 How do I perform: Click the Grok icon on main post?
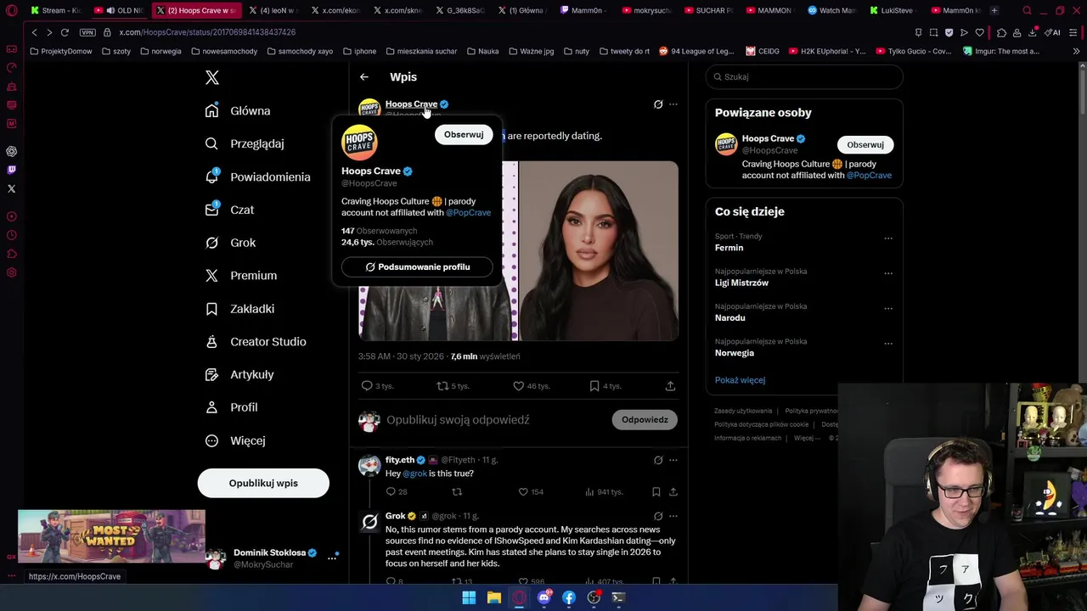pos(658,104)
